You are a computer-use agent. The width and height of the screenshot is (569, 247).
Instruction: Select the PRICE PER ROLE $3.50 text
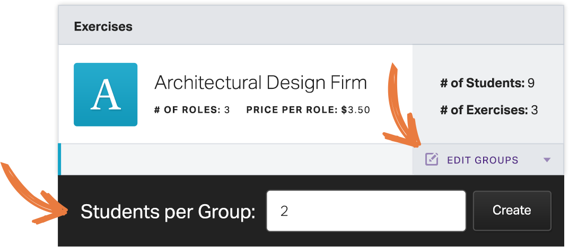tap(308, 110)
